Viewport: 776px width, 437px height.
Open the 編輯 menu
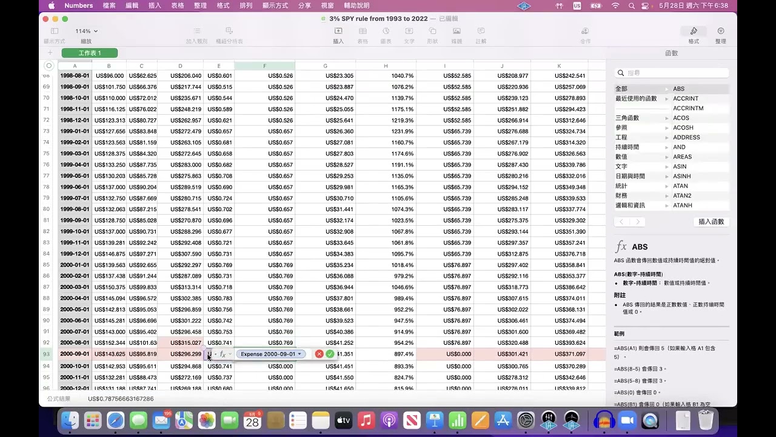[132, 5]
